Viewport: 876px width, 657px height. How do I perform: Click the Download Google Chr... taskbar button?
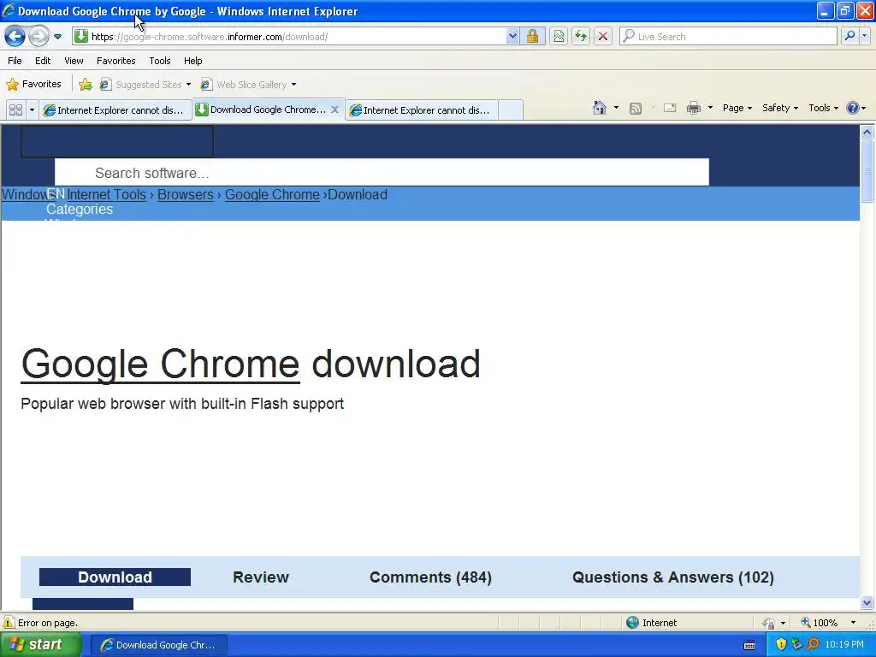click(x=158, y=645)
